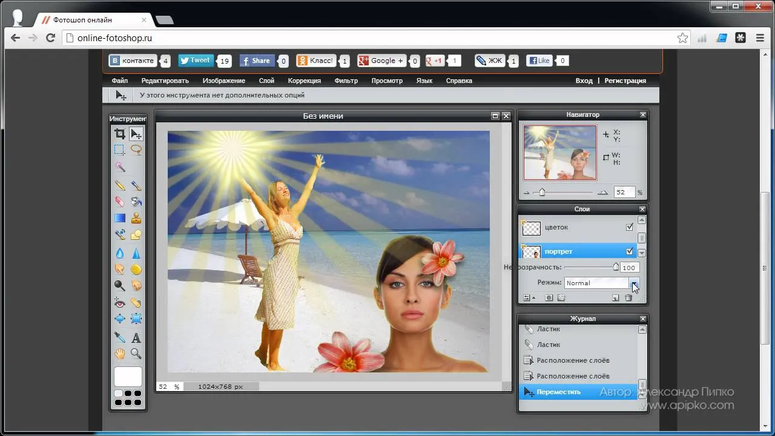Click the Вход link
This screenshot has height=436, width=775.
click(584, 81)
